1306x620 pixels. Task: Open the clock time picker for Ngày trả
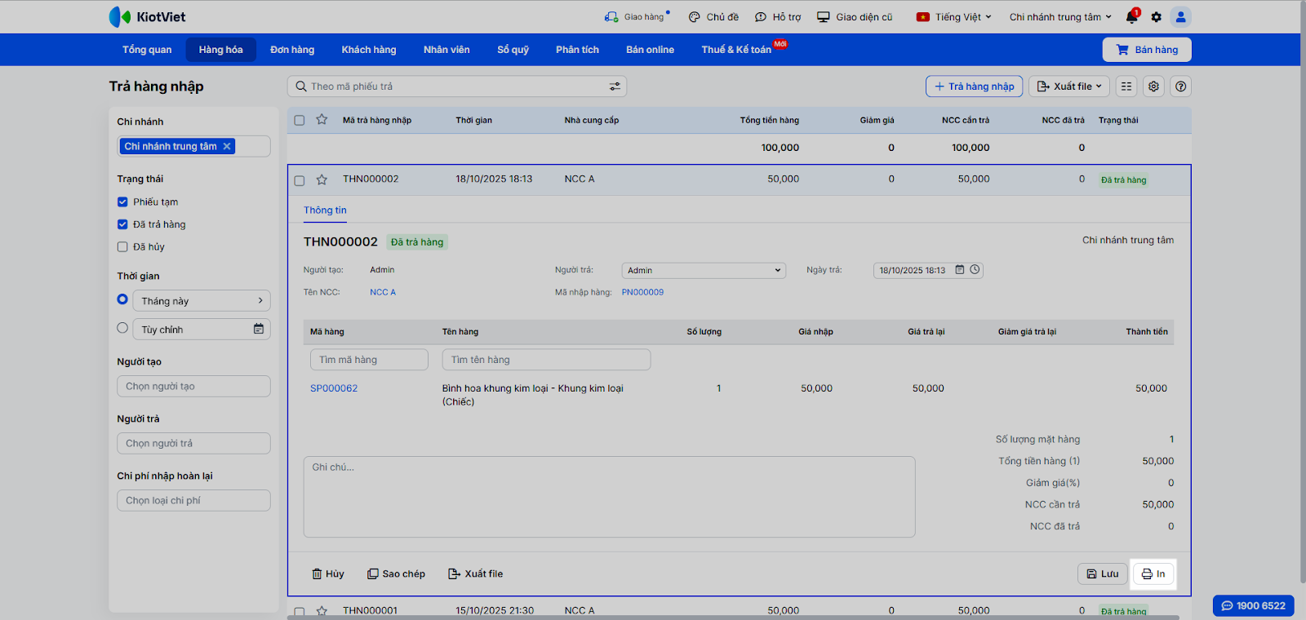(x=975, y=270)
